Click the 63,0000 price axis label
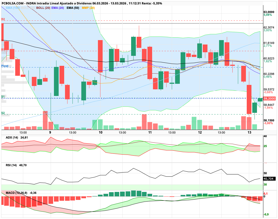278x219 pixels. (269, 12)
